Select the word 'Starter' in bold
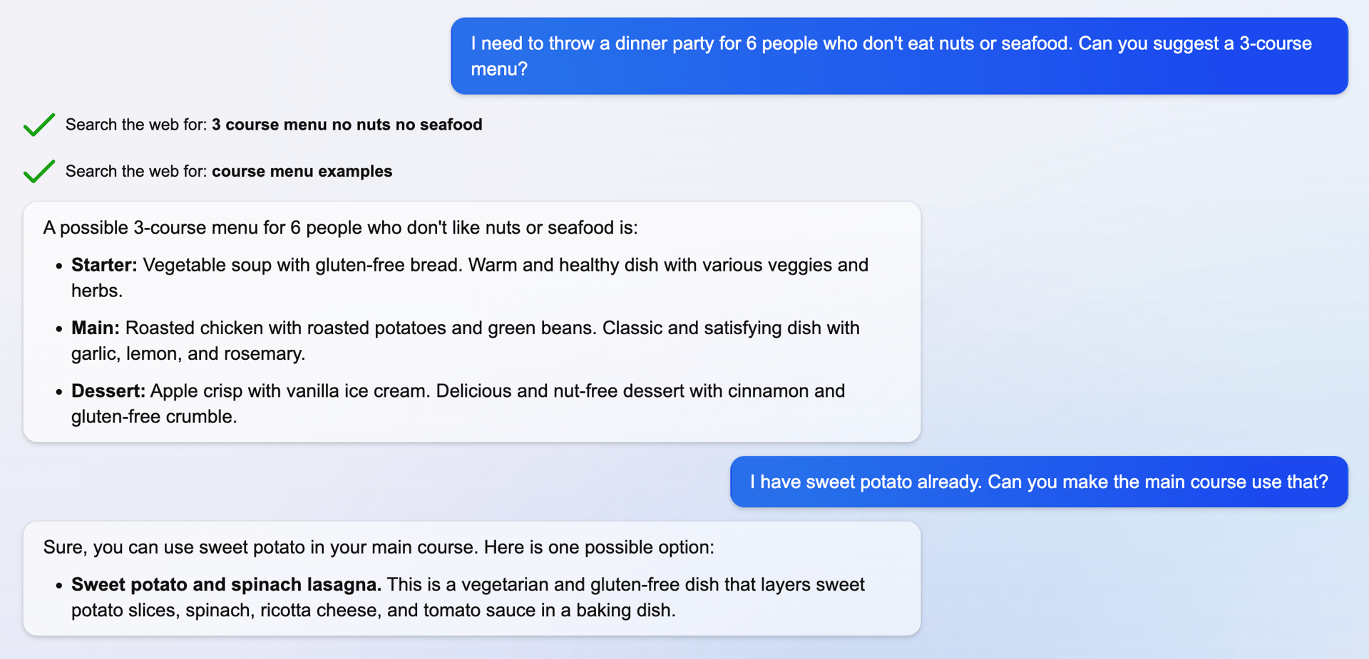The width and height of the screenshot is (1369, 659). tap(101, 264)
